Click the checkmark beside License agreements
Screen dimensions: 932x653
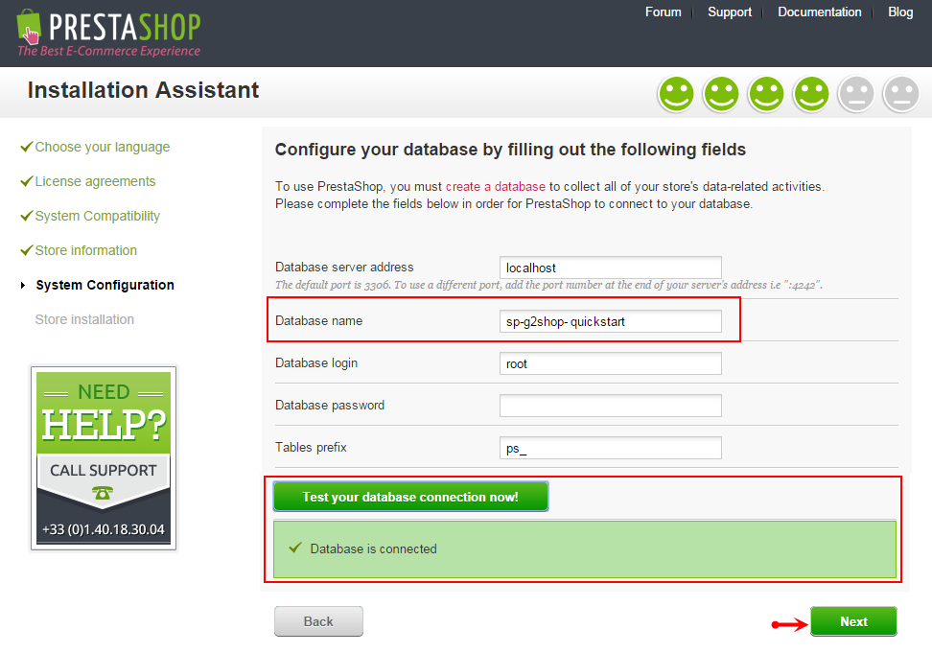click(x=26, y=181)
